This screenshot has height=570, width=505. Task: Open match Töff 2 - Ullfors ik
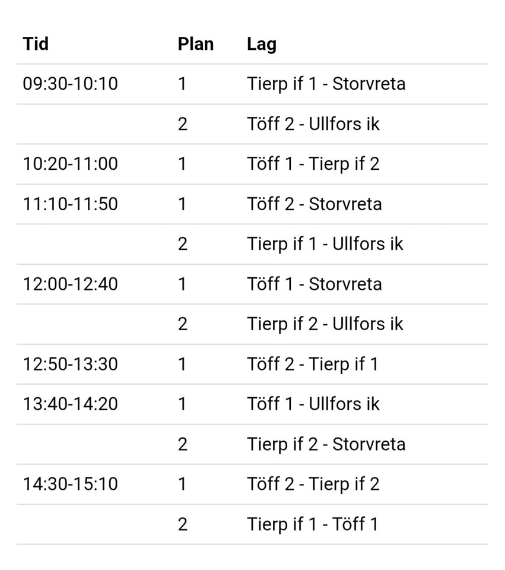(313, 124)
